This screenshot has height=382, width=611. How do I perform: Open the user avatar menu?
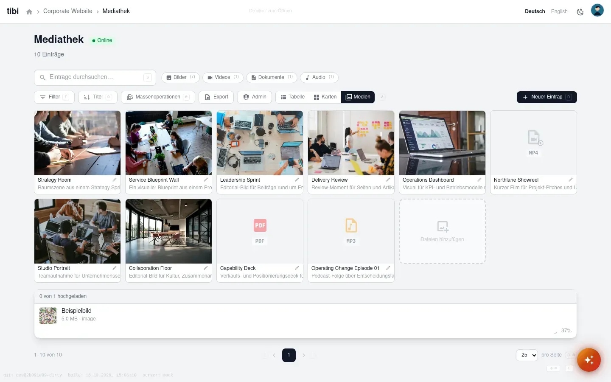[597, 10]
